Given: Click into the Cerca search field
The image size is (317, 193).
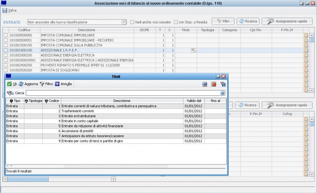Looking at the screenshot, I should tap(123, 93).
